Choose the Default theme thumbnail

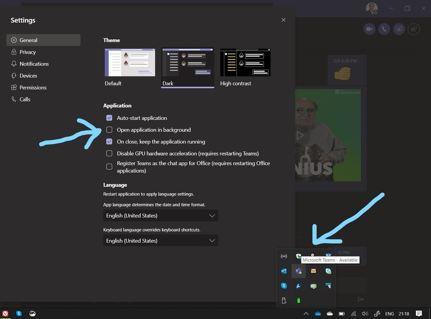pyautogui.click(x=130, y=63)
